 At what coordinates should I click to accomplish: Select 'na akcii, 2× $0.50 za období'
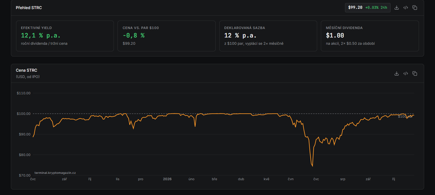click(350, 44)
